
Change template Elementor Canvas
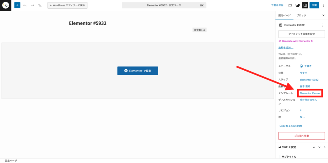pyautogui.click(x=310, y=93)
